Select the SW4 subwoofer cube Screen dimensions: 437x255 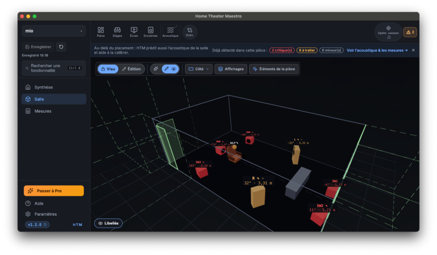pos(250,140)
